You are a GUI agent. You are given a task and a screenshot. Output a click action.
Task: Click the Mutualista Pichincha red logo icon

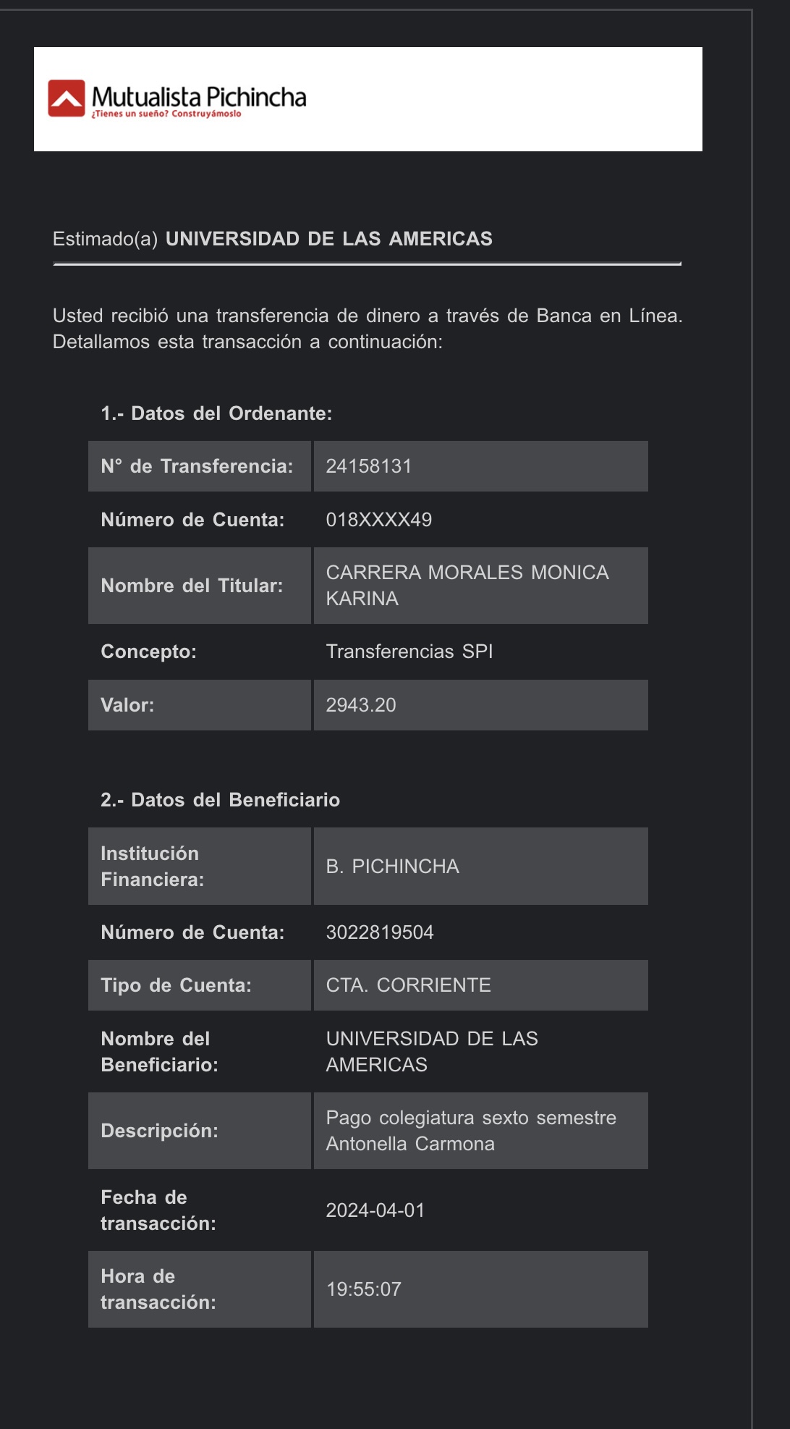click(x=67, y=98)
